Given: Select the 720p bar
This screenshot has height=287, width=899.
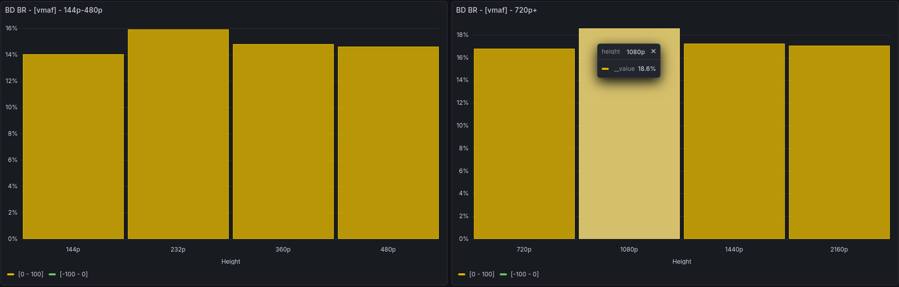Looking at the screenshot, I should point(524,144).
